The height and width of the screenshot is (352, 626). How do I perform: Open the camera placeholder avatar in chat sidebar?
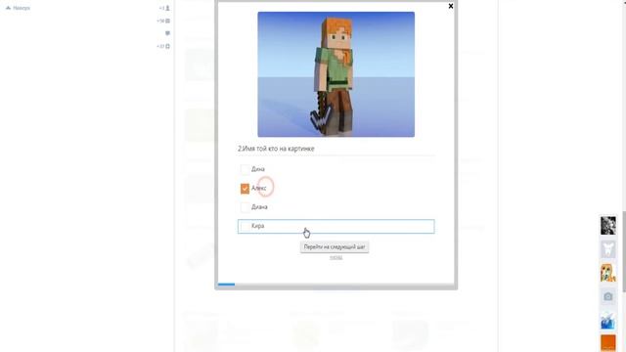point(608,296)
